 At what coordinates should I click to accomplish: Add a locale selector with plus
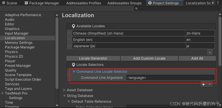(203, 84)
